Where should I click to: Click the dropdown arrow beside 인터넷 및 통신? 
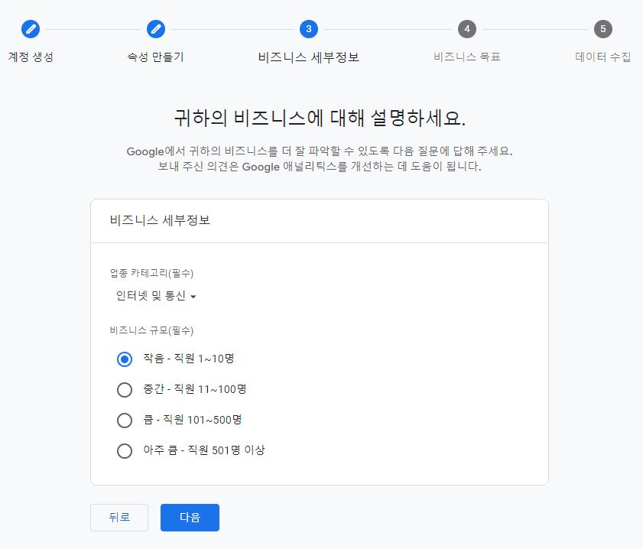pos(193,297)
